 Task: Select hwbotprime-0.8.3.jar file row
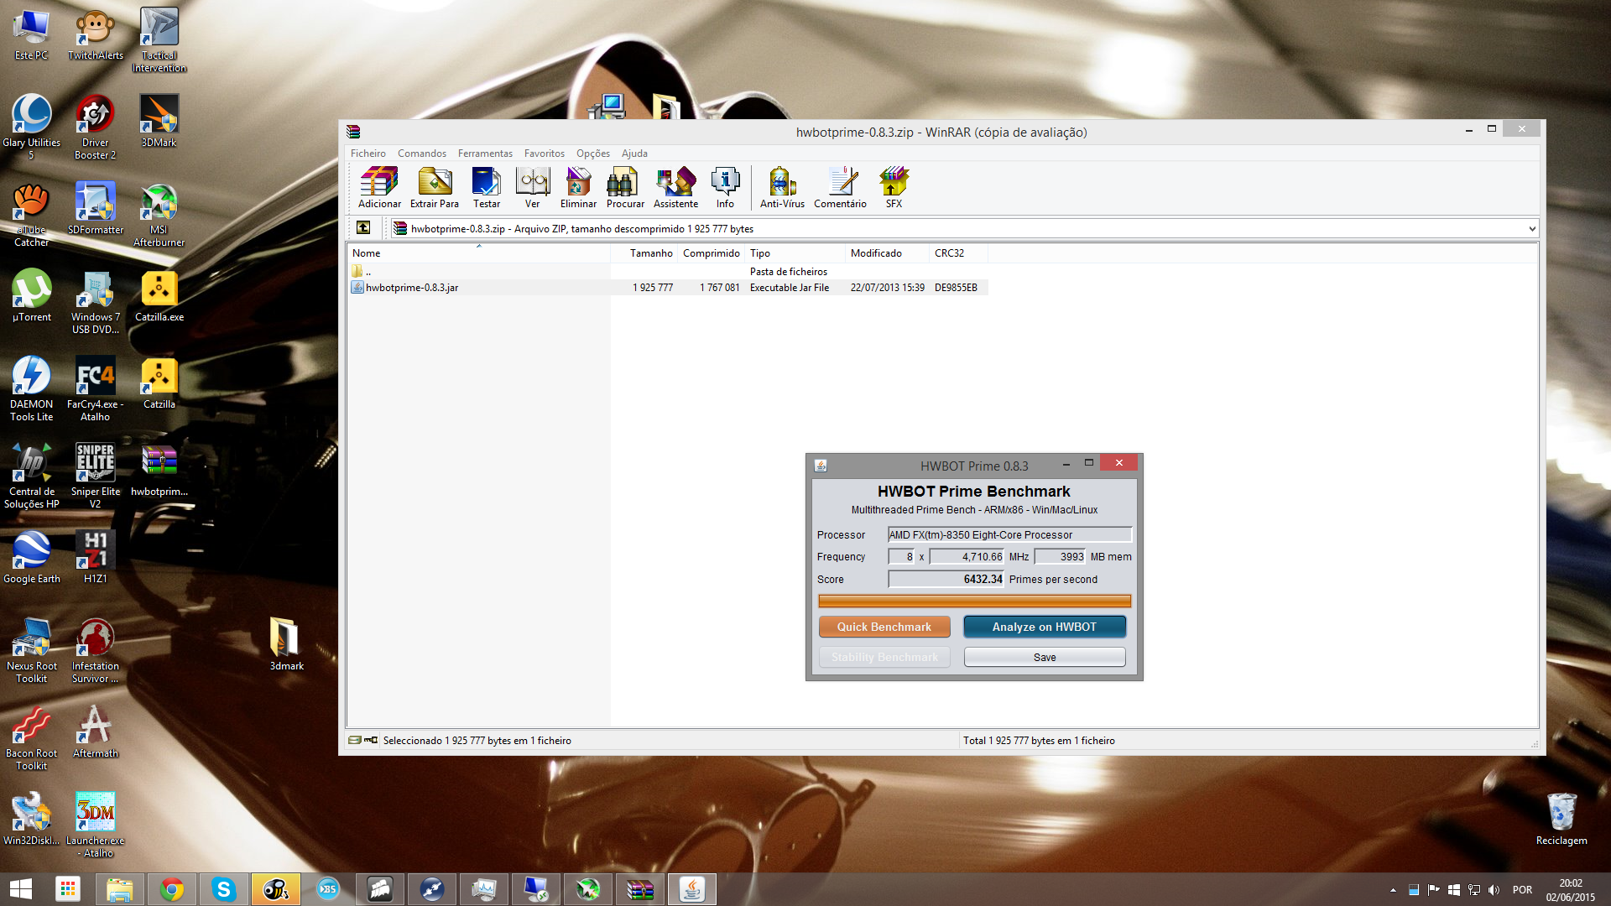pos(668,287)
